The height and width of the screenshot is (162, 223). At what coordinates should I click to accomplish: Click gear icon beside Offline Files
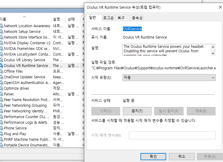(1, 71)
